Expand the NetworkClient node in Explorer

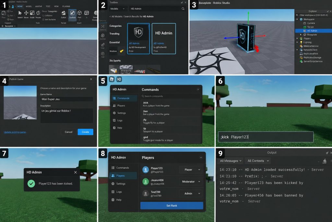[297, 50]
